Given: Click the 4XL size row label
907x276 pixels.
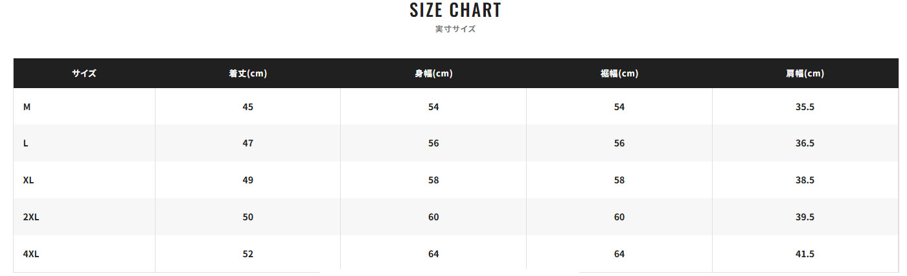Looking at the screenshot, I should click(31, 254).
